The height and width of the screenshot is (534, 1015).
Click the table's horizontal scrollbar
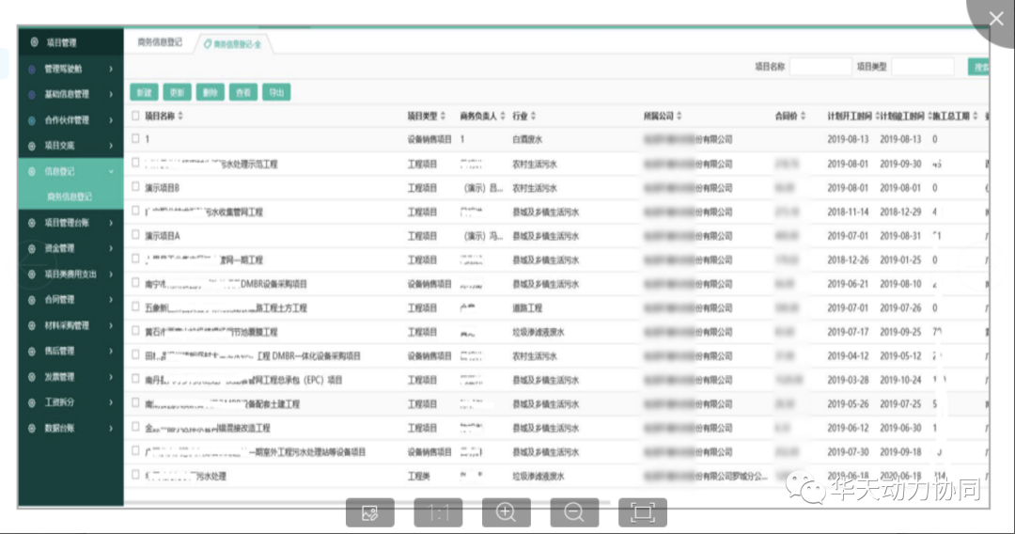click(x=367, y=501)
